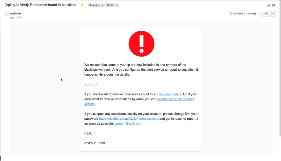Open more actions dropdown beside reply
Viewport: 281px width, 161px height.
pos(274,14)
